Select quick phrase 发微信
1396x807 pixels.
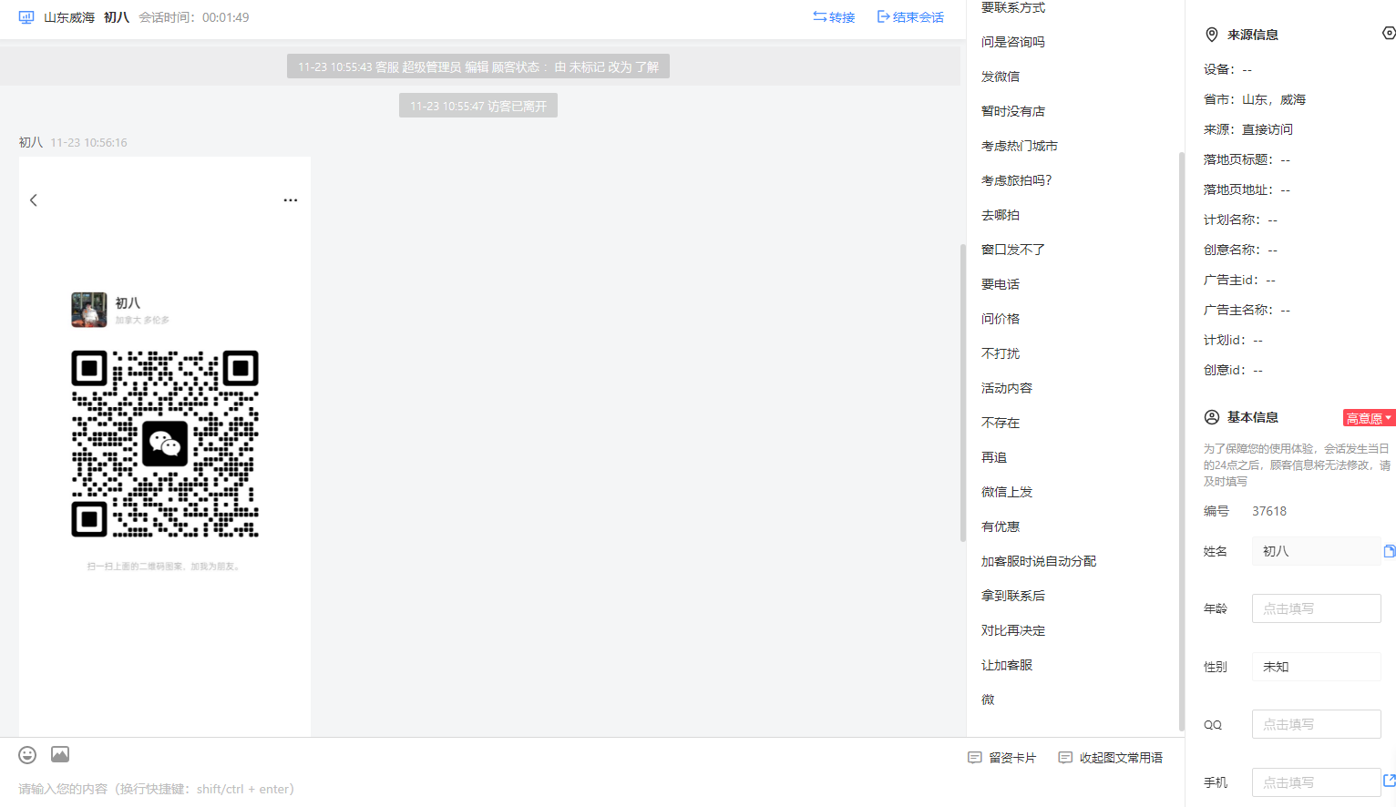[1001, 77]
